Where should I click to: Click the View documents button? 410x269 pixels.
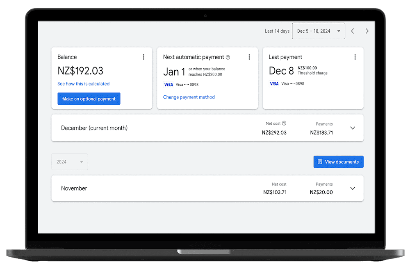point(338,162)
